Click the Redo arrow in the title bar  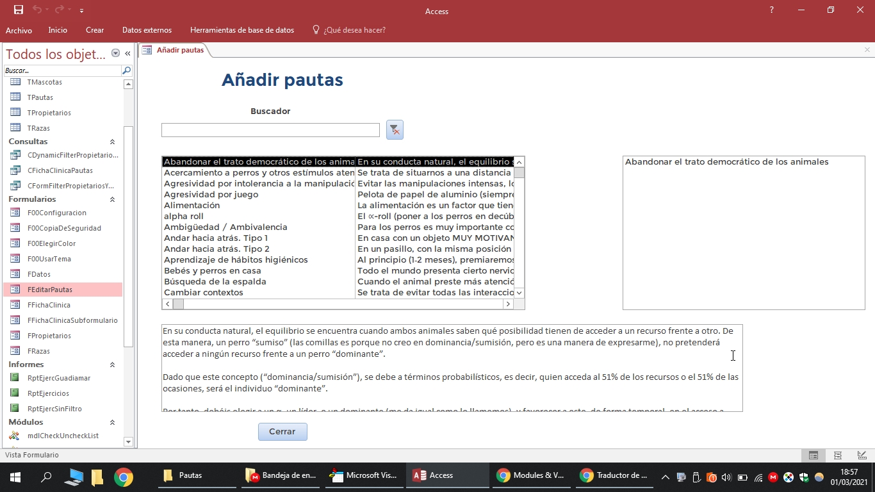[60, 10]
